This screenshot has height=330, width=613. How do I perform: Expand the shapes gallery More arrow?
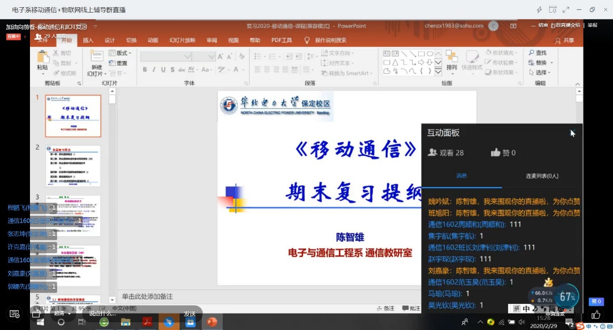click(438, 71)
